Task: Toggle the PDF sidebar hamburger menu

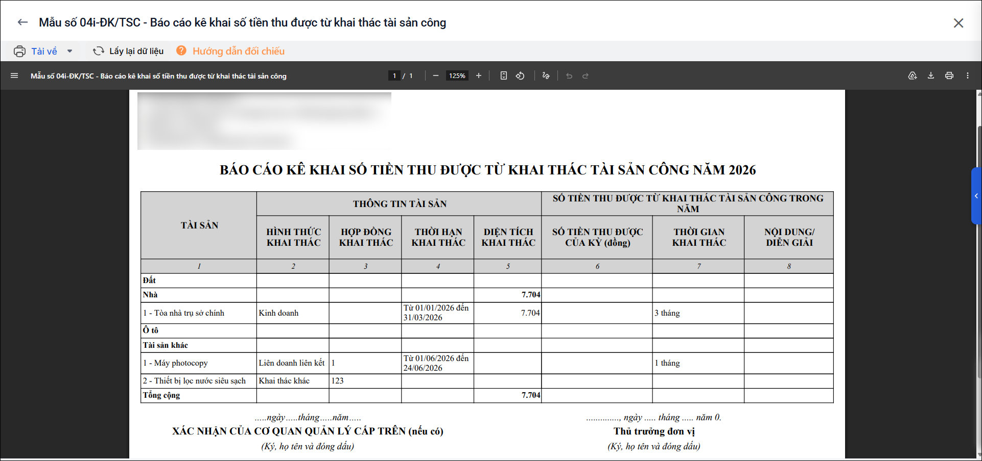Action: coord(14,75)
